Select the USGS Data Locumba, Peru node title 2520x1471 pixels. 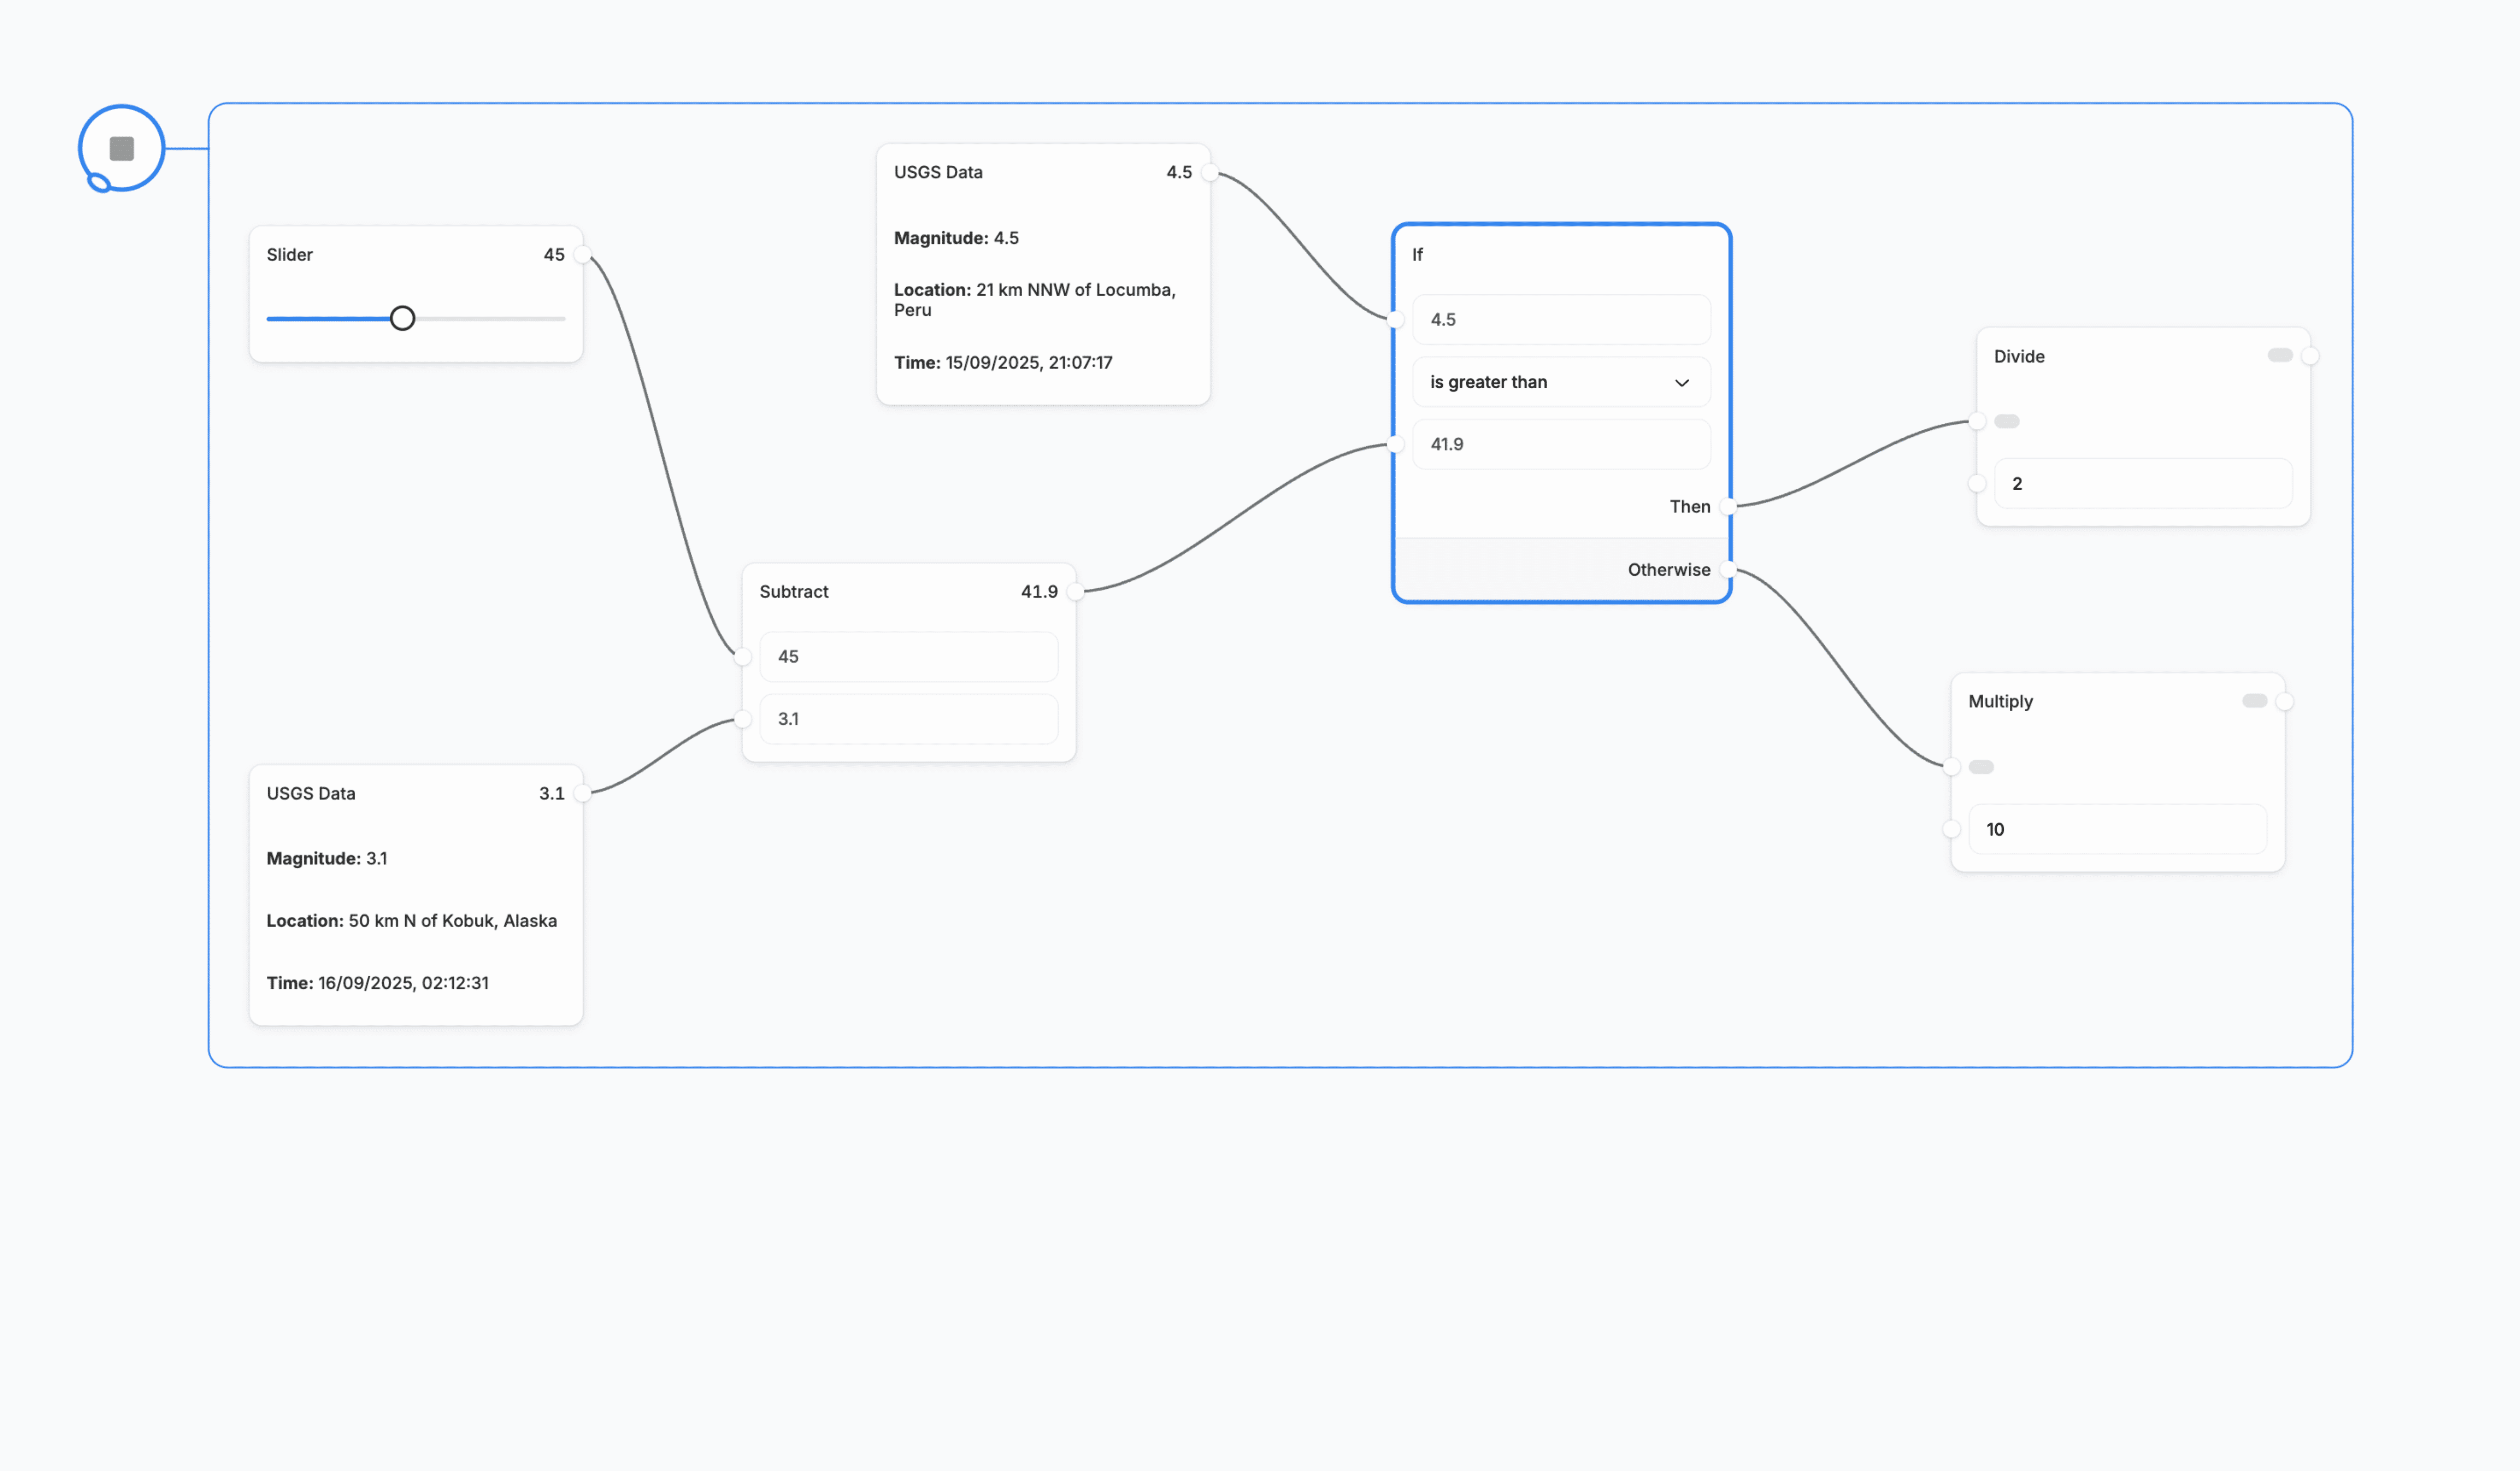(938, 172)
